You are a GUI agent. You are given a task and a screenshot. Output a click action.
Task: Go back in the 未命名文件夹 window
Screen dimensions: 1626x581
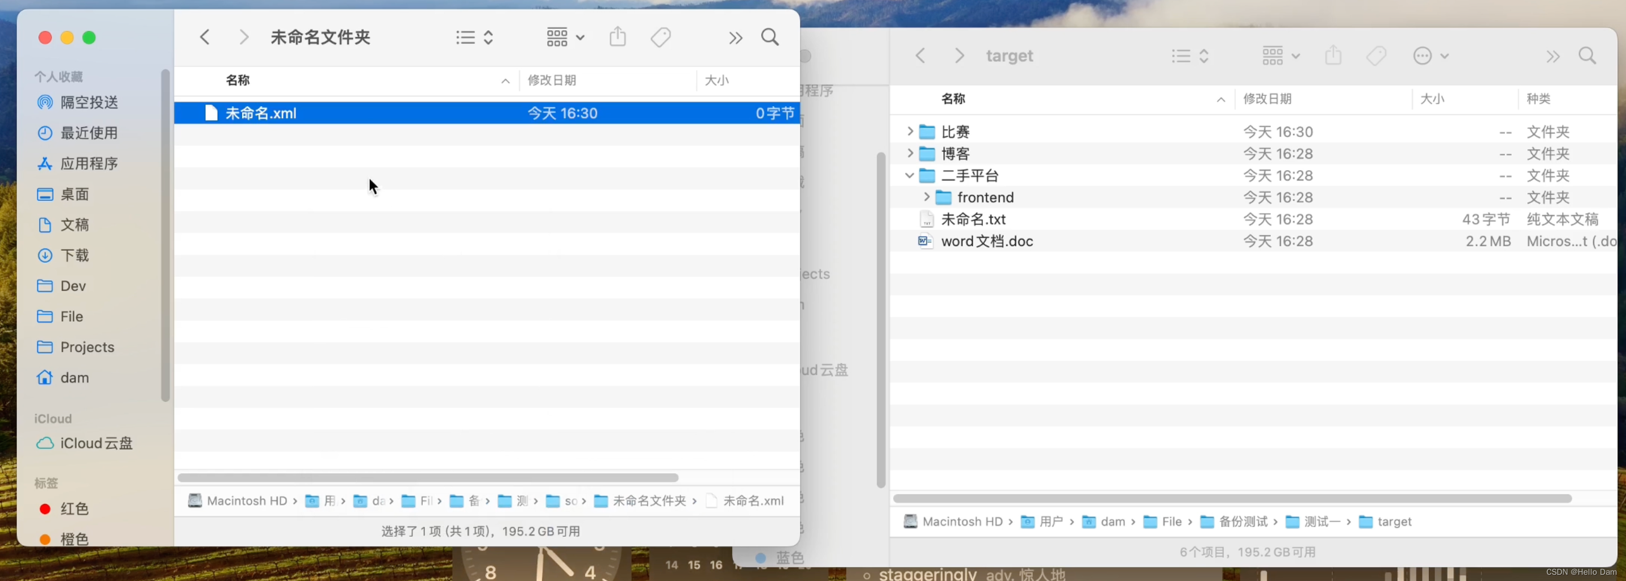(205, 37)
